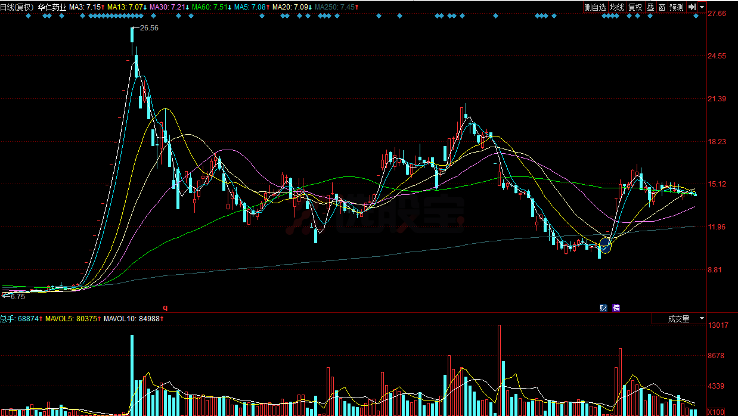This screenshot has width=738, height=416.
Task: Toggle the 均线 moving averages display
Action: tap(616, 7)
